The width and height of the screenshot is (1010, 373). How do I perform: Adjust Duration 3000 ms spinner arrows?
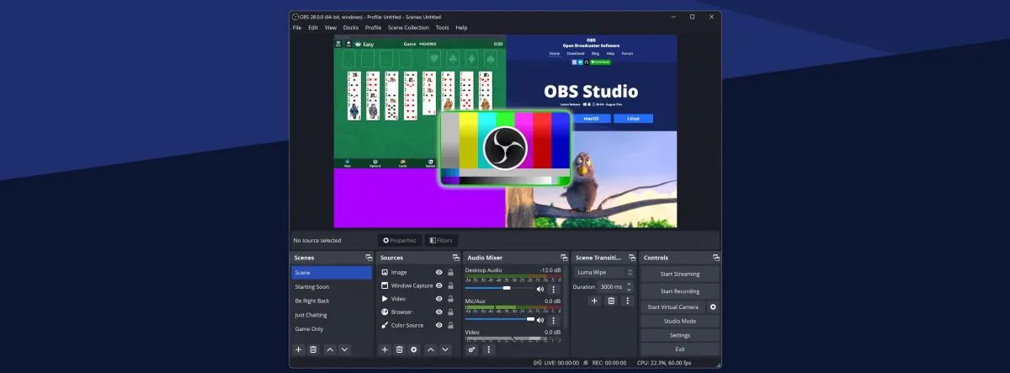coord(630,287)
